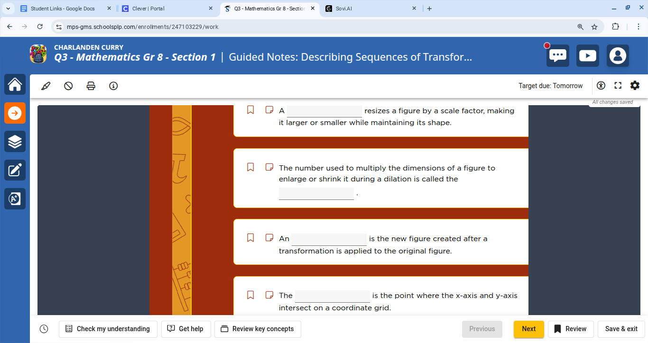Viewport: 648px width, 343px height.
Task: Toggle the bookmark on the dilation question
Action: (250, 167)
